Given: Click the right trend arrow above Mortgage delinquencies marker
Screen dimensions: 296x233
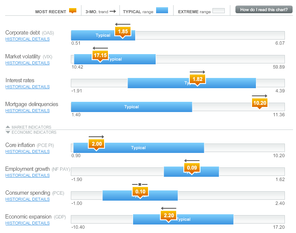Looking at the screenshot, I should pyautogui.click(x=259, y=96).
